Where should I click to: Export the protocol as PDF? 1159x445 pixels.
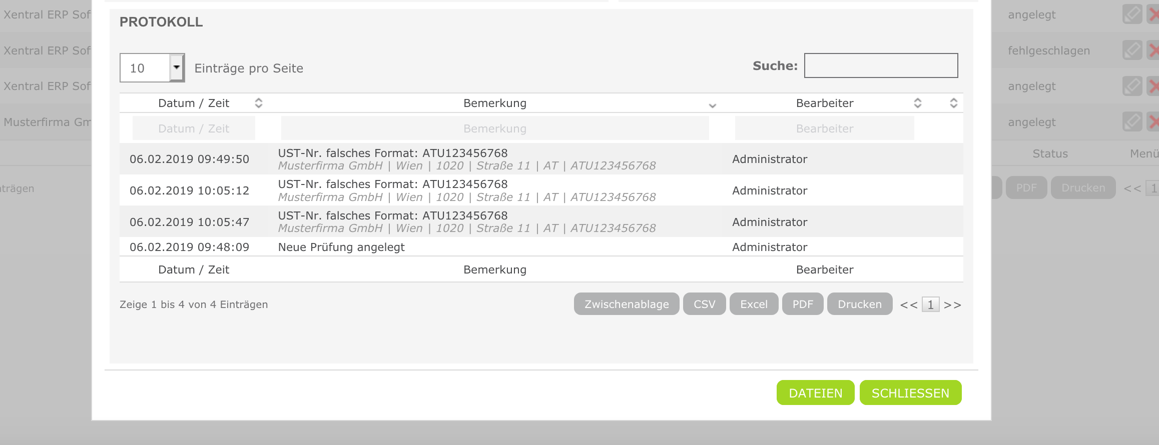(803, 304)
